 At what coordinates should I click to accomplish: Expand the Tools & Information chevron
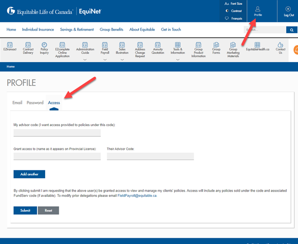(x=178, y=60)
